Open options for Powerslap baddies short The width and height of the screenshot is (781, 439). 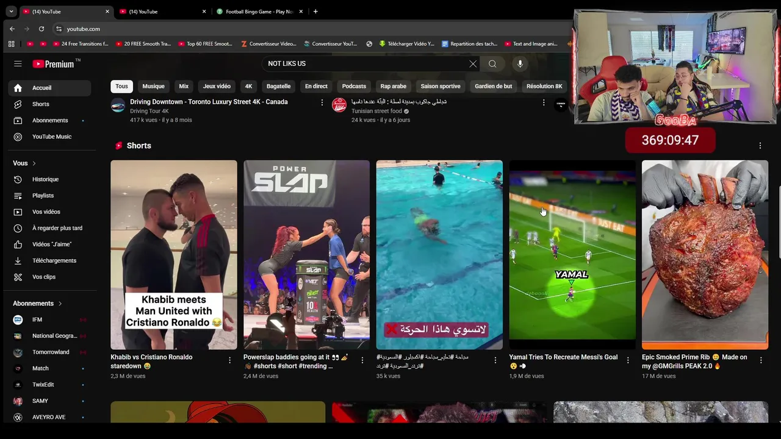[x=362, y=360]
